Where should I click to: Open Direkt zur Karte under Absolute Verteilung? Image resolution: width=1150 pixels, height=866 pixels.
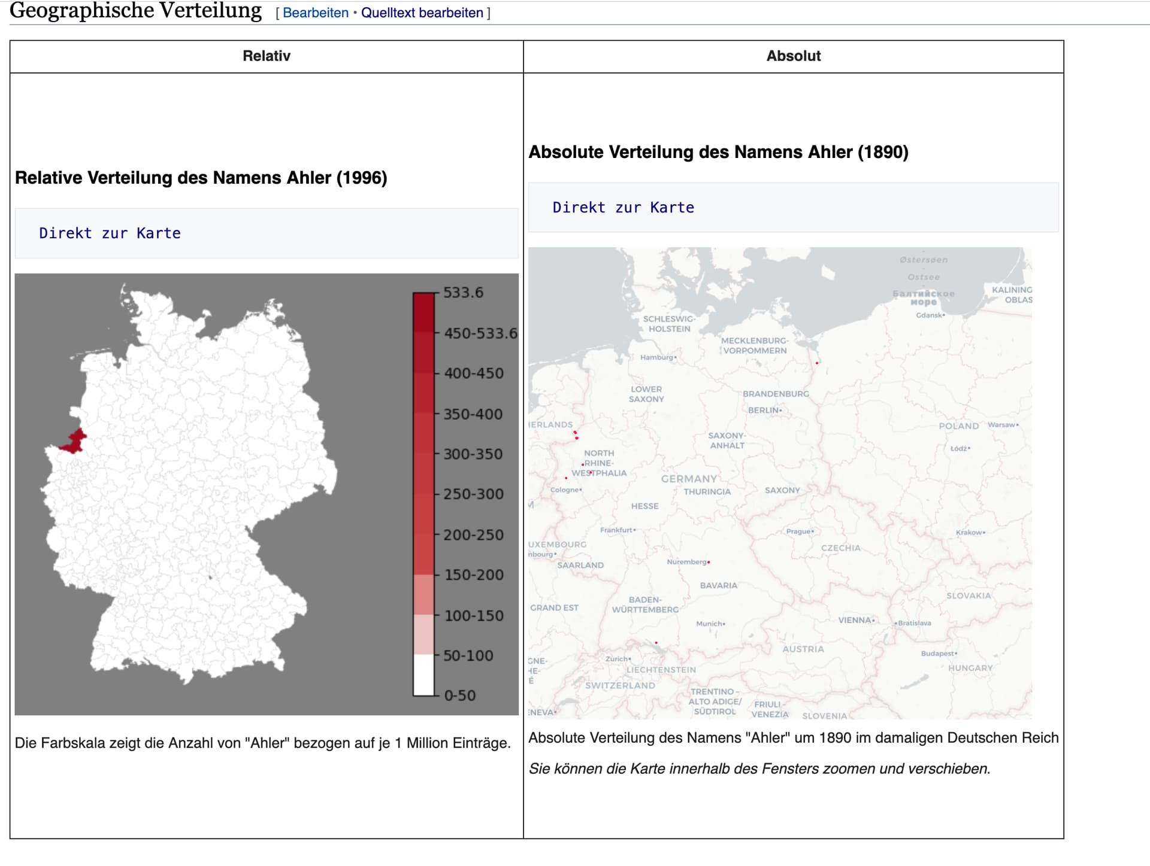point(623,208)
